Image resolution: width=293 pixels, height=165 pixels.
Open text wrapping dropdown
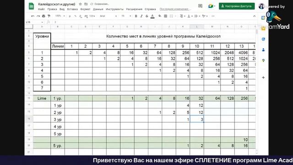pos(197,16)
